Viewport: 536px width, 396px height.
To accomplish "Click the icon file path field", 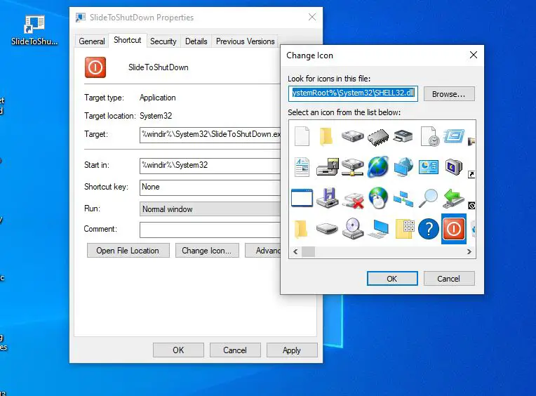I will coord(353,93).
